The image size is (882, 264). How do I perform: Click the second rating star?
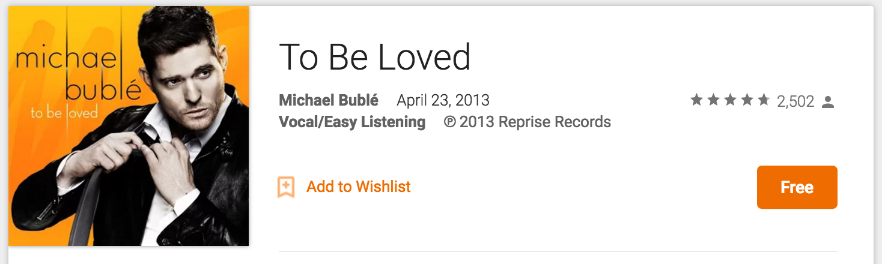713,100
